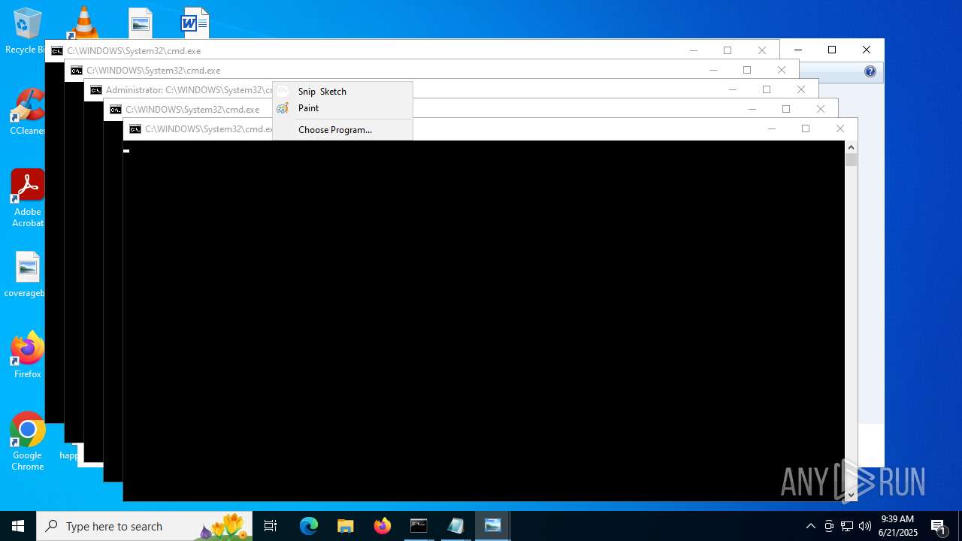The image size is (962, 541).
Task: Open the volume tray icon
Action: click(865, 526)
